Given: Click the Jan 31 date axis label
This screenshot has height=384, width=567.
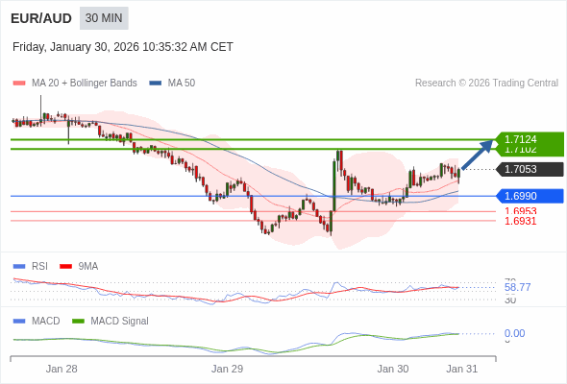Looking at the screenshot, I should tap(462, 370).
